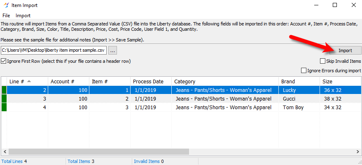This screenshot has height=165, width=362.
Task: Select the Lucky brand cell
Action: click(299, 90)
